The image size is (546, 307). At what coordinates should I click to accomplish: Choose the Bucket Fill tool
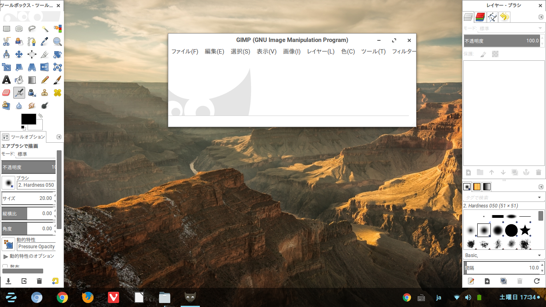[x=19, y=80]
